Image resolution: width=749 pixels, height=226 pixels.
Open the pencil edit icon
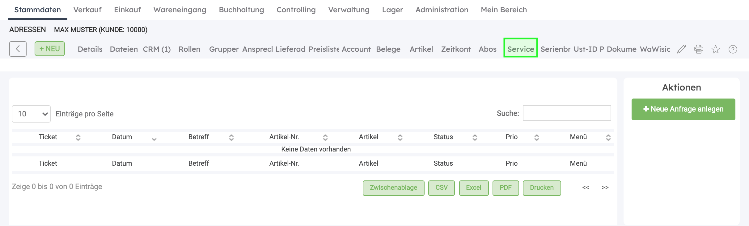pos(681,49)
